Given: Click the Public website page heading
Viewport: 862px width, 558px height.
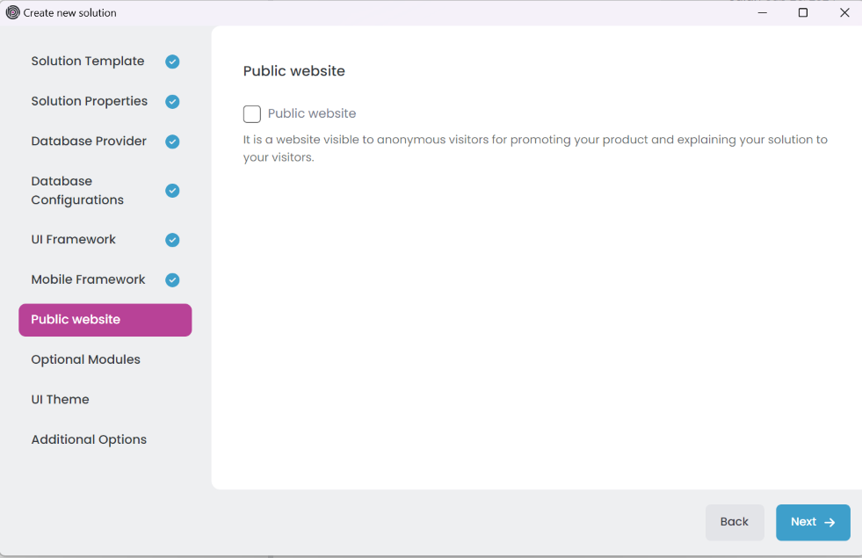Looking at the screenshot, I should [x=294, y=71].
